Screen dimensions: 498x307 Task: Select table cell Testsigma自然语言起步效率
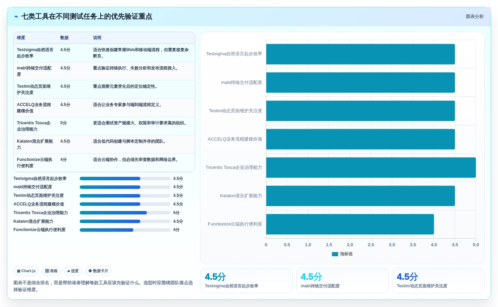35,53
